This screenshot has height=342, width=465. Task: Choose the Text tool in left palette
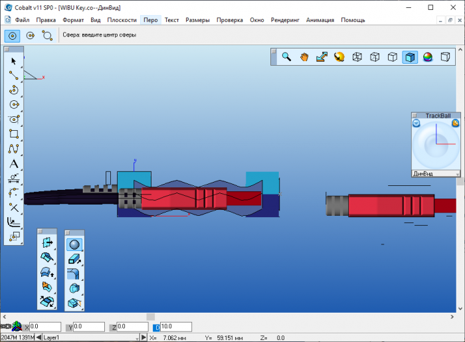click(13, 164)
